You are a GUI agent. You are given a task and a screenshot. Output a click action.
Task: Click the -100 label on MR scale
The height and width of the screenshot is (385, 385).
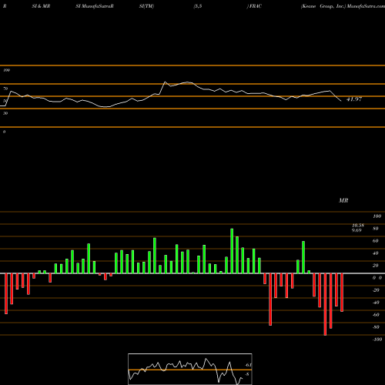pyautogui.click(x=377, y=340)
